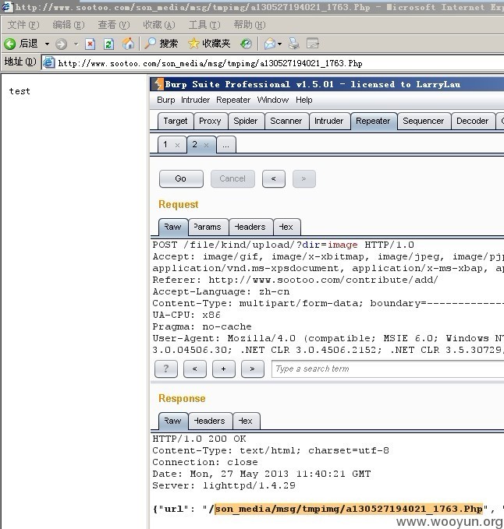Image resolution: width=504 pixels, height=529 pixels.
Task: Expand the Forward button history dropdown arrow
Action: click(76, 44)
